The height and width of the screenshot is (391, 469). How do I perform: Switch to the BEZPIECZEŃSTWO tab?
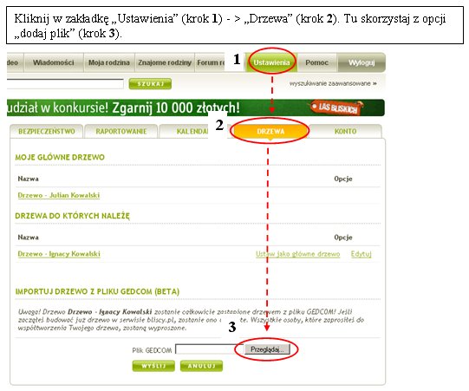[47, 131]
